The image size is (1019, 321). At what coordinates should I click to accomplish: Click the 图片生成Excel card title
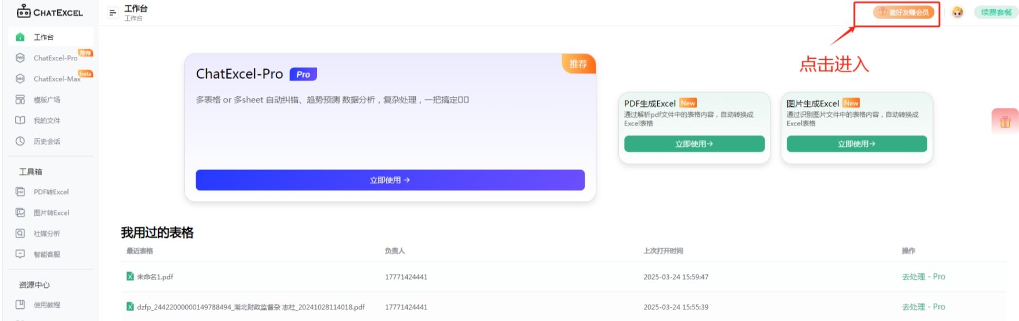click(813, 103)
